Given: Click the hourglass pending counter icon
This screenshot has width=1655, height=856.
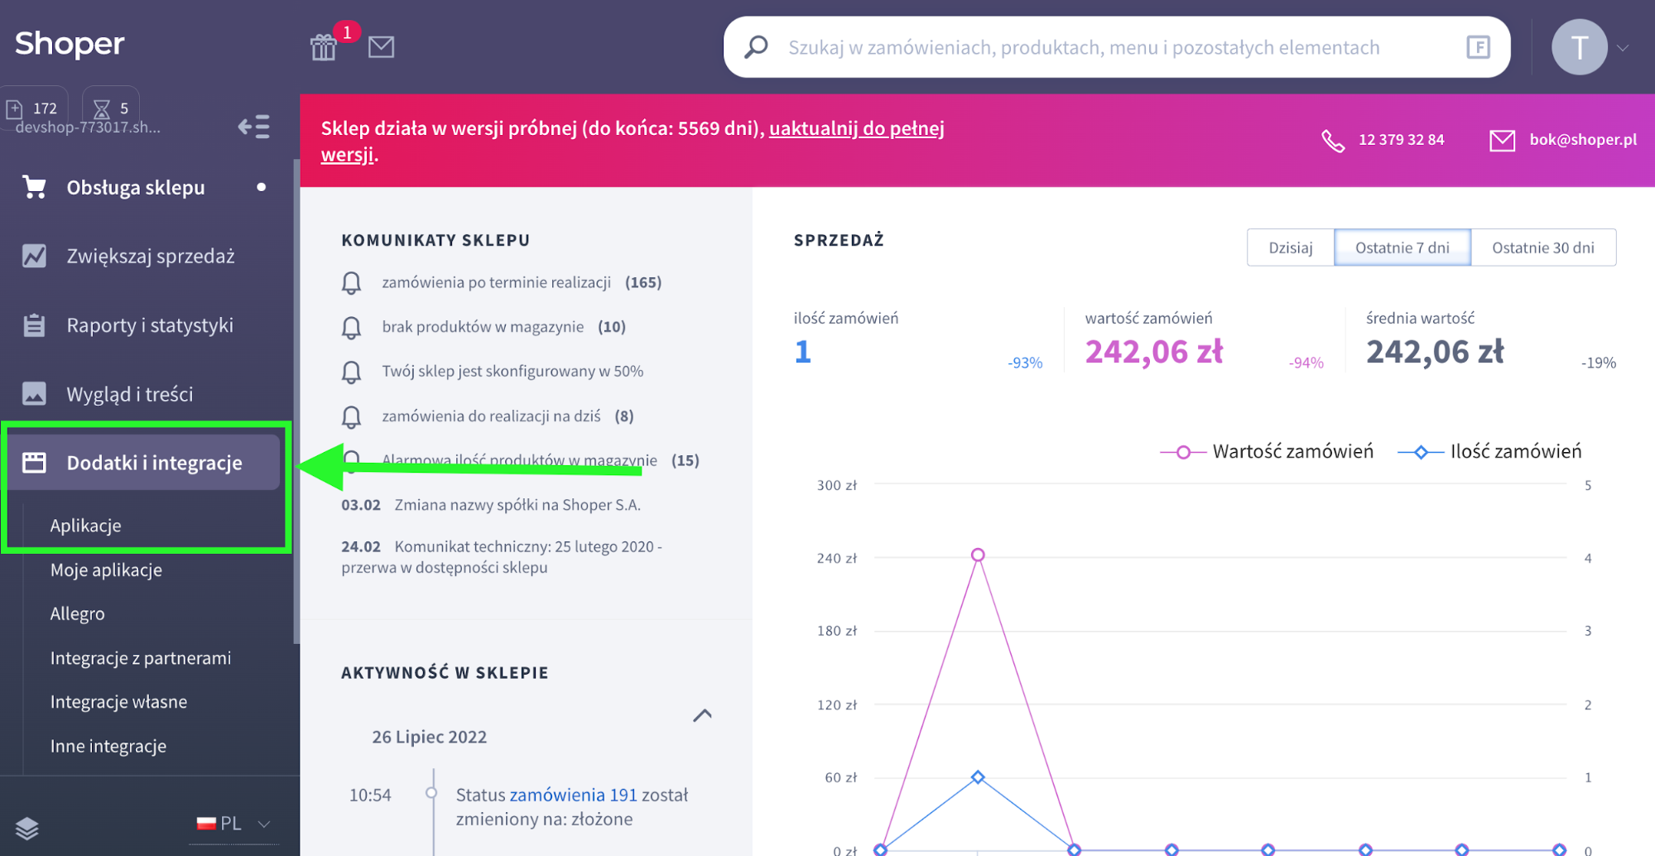Looking at the screenshot, I should pyautogui.click(x=102, y=108).
